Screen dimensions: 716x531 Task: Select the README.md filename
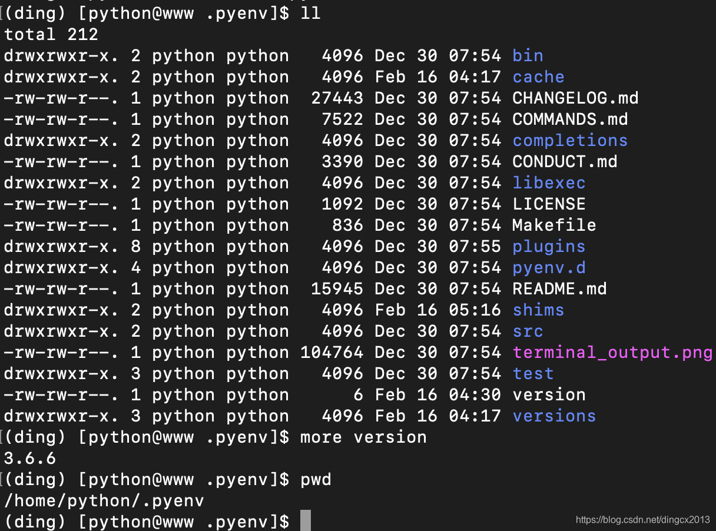[x=559, y=289]
